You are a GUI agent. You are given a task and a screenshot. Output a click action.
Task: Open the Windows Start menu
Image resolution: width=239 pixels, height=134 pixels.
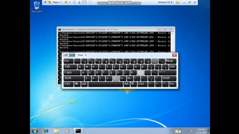pyautogui.click(x=35, y=131)
